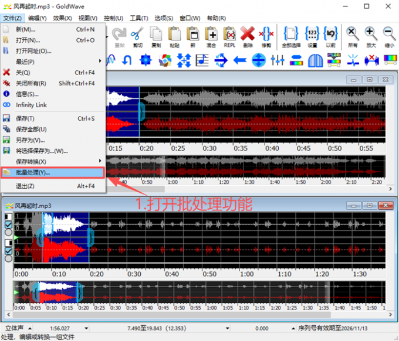
Task: Click the 修剪 (trim) toolbar icon
Action: point(266,35)
